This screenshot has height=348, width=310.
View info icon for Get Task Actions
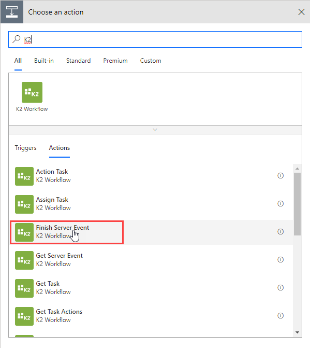point(281,315)
